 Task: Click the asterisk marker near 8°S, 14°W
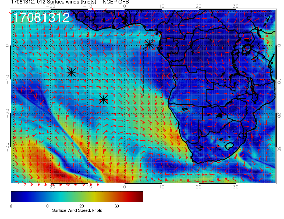(71, 72)
